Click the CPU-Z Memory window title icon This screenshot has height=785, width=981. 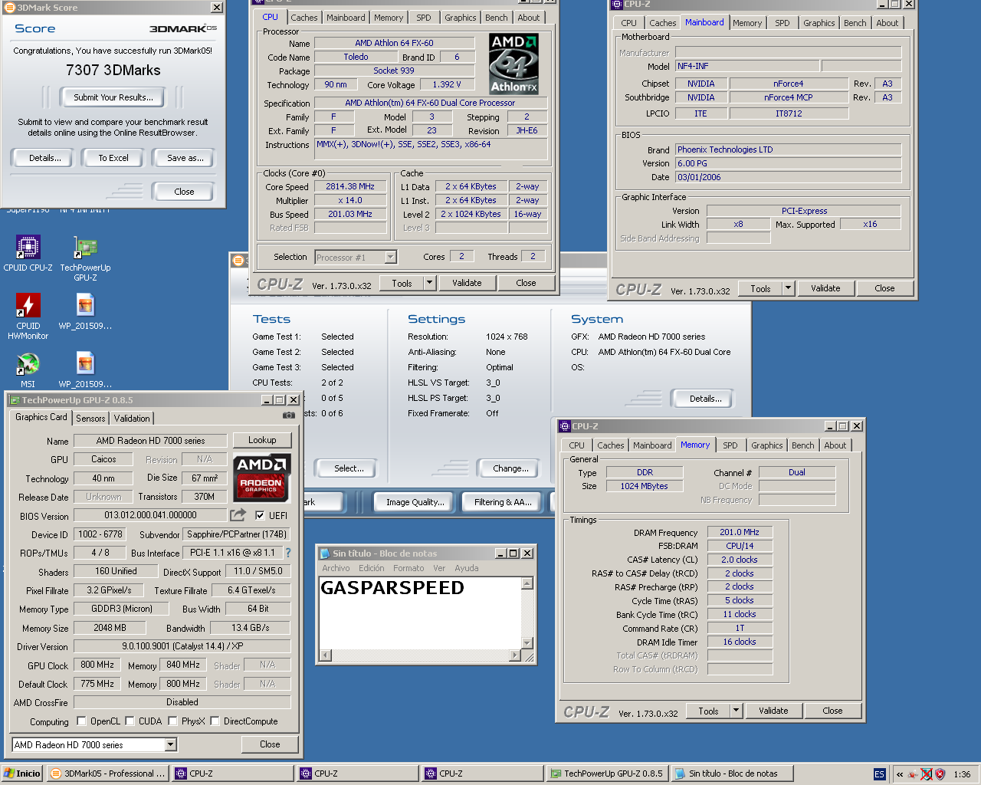click(x=565, y=426)
